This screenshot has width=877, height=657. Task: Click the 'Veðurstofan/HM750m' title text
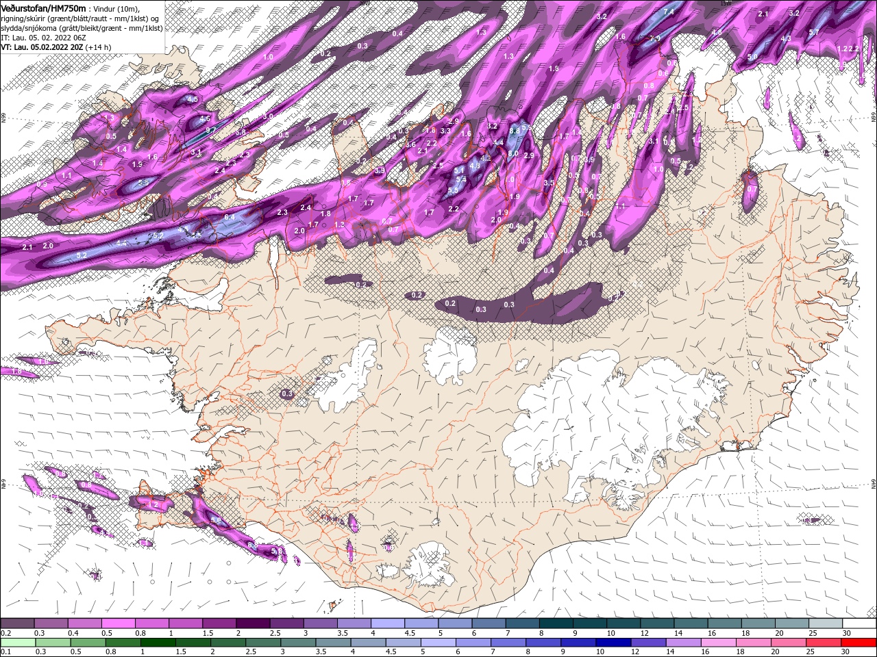pyautogui.click(x=42, y=8)
